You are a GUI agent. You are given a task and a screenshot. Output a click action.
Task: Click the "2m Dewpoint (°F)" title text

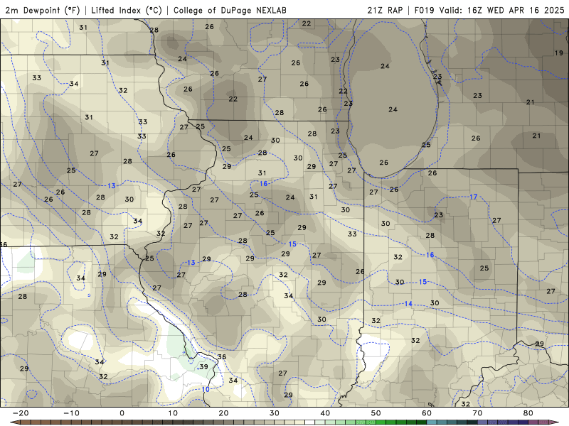point(43,10)
